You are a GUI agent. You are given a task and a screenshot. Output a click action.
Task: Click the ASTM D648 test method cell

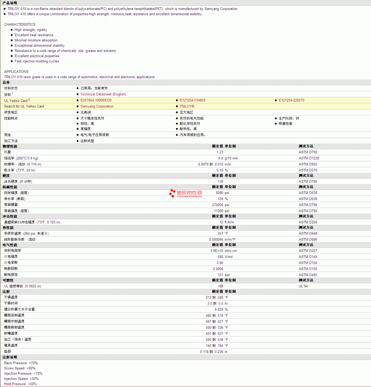click(x=308, y=234)
